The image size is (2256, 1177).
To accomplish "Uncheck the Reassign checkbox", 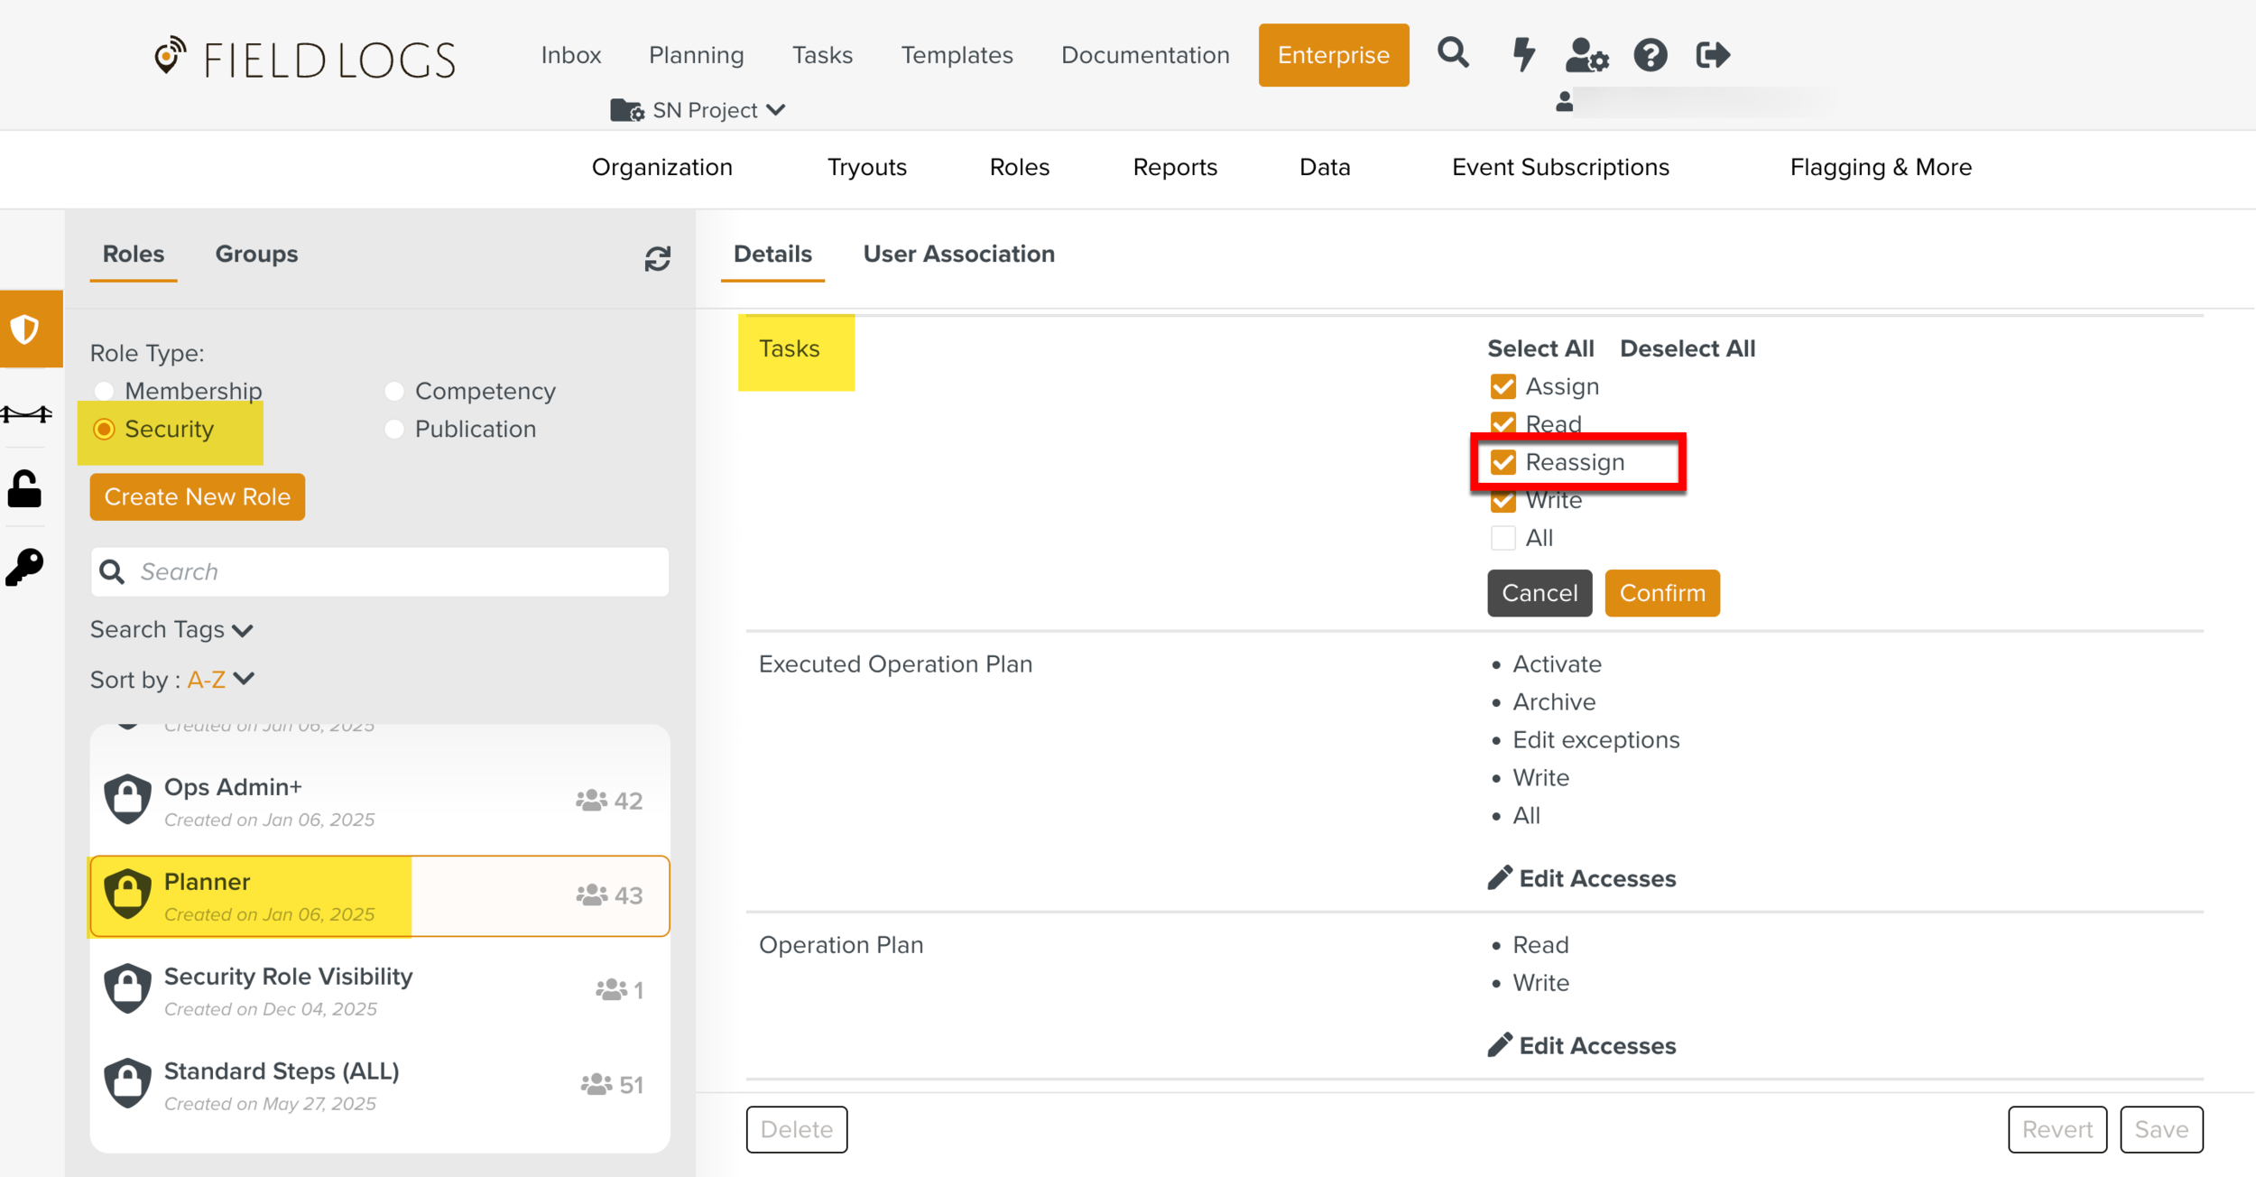I will [1502, 462].
